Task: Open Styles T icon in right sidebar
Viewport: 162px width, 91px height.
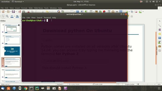Action: coord(160,42)
